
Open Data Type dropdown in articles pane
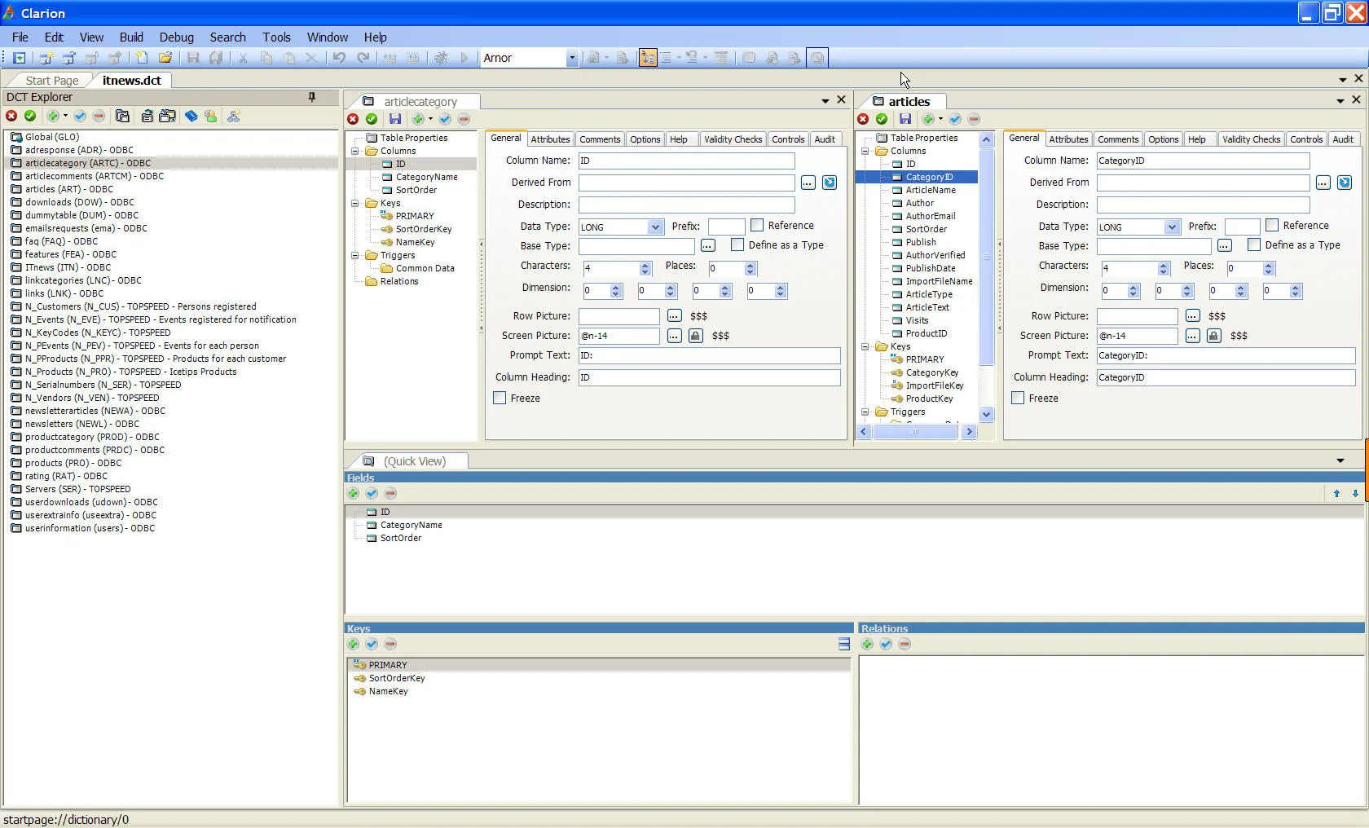pyautogui.click(x=1172, y=227)
